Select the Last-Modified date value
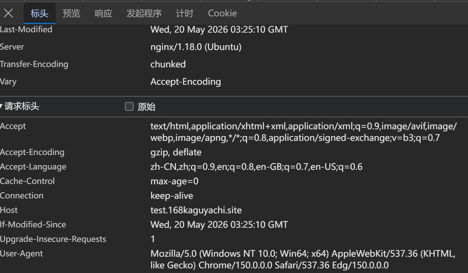Screen dimensions: 468x273 [x=219, y=29]
